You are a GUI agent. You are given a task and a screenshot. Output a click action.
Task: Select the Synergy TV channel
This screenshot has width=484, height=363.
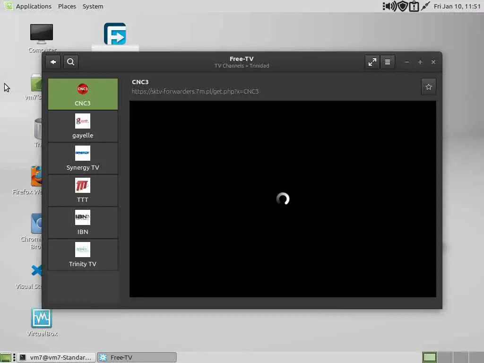(x=83, y=158)
